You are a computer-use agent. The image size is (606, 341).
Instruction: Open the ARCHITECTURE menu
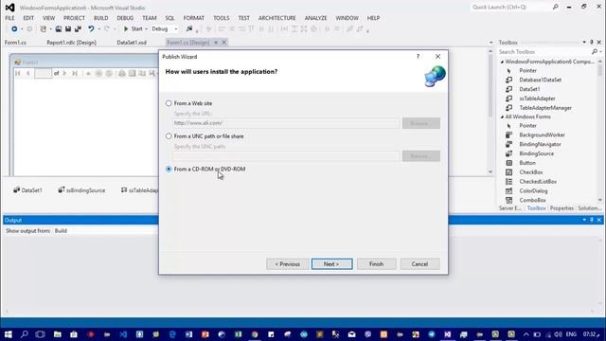(276, 18)
